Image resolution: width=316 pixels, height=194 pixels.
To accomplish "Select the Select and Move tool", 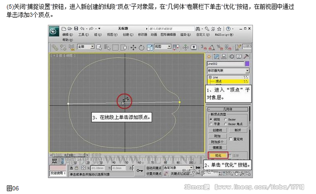I will (x=133, y=47).
